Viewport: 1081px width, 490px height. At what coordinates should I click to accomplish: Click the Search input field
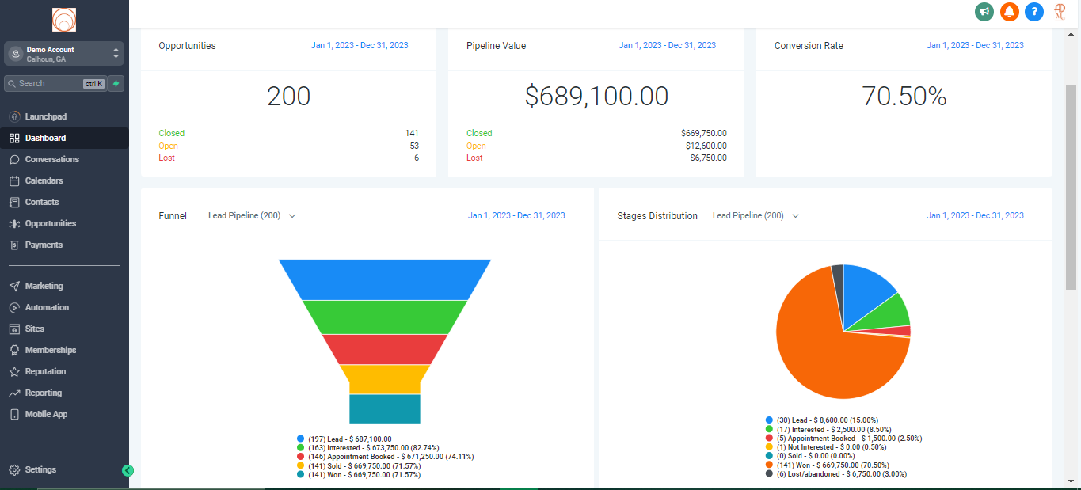tap(48, 83)
